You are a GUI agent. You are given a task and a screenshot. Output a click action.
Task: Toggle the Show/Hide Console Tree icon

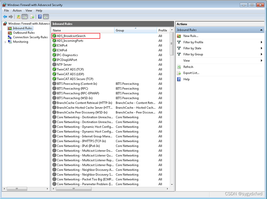25,17
